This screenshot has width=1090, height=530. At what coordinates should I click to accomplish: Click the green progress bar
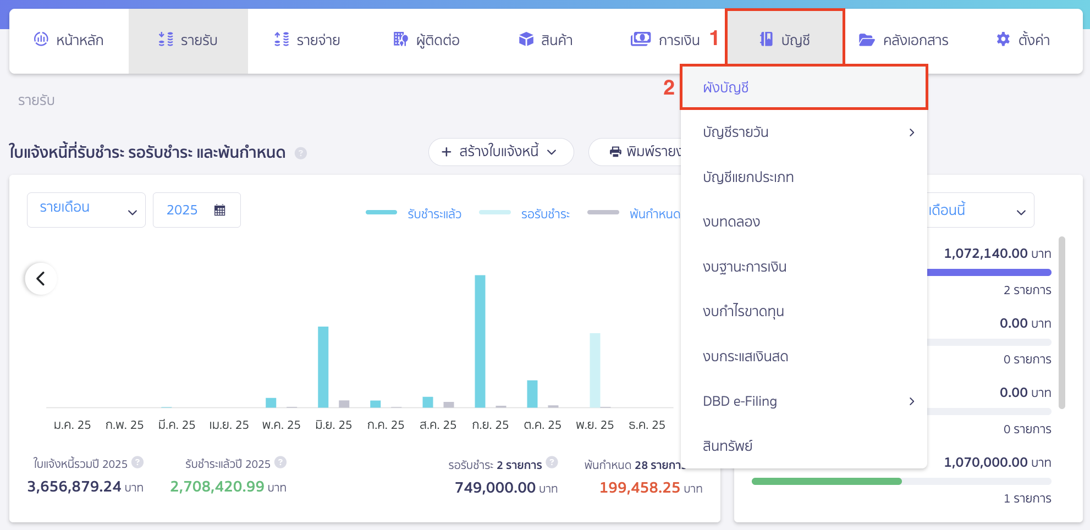[x=828, y=480]
